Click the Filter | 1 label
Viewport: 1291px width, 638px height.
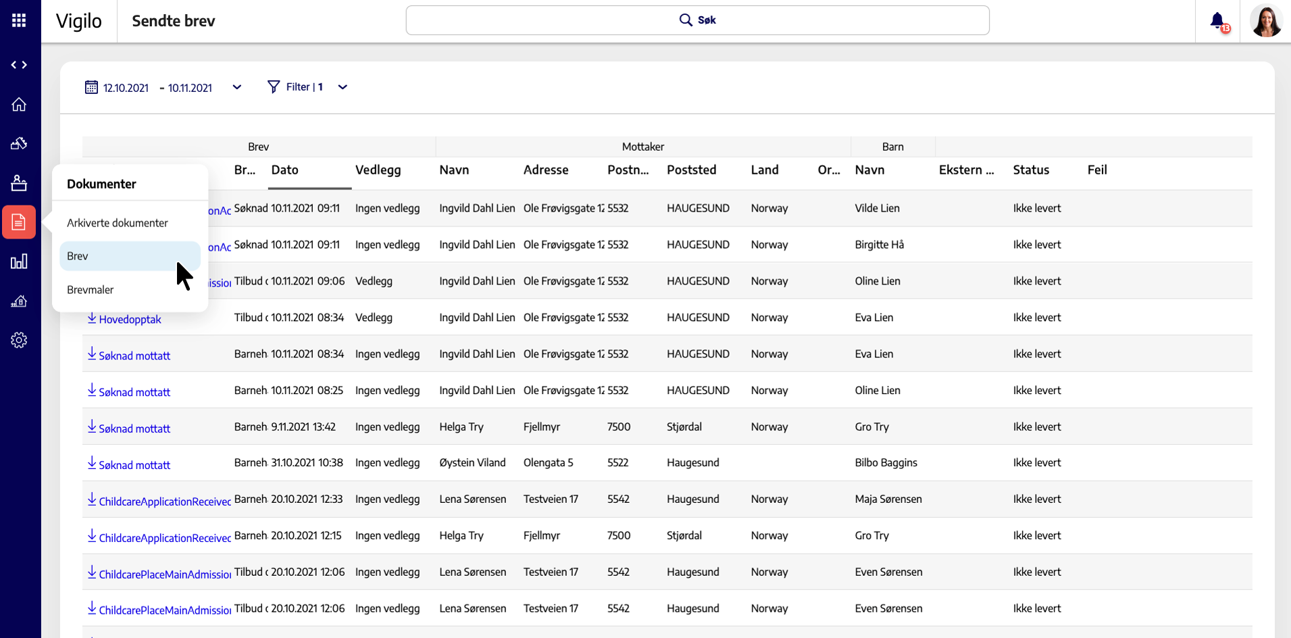click(x=304, y=87)
